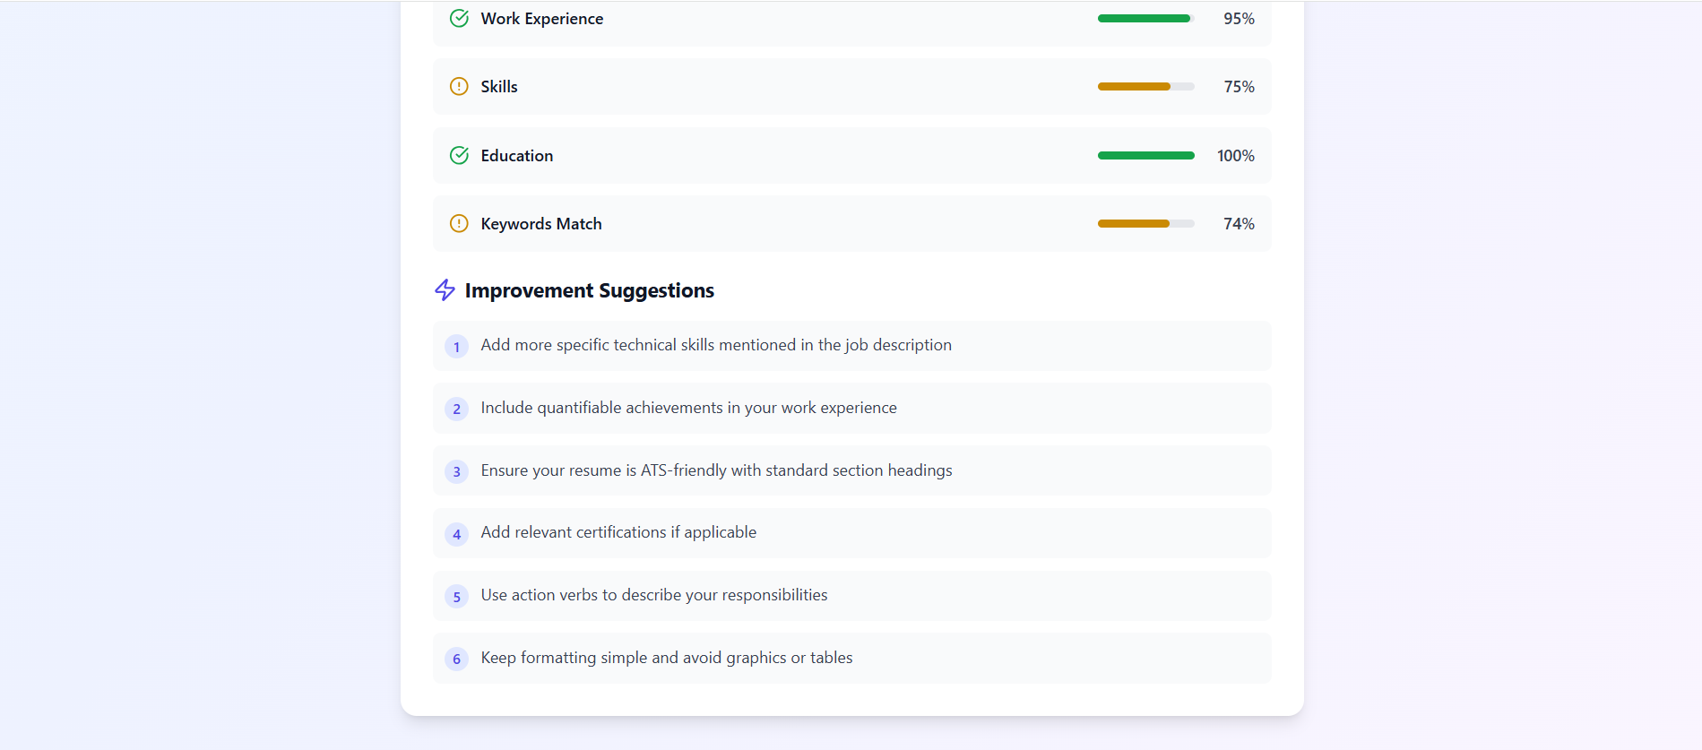Click the Skills progress bar
The width and height of the screenshot is (1702, 750).
click(1145, 86)
